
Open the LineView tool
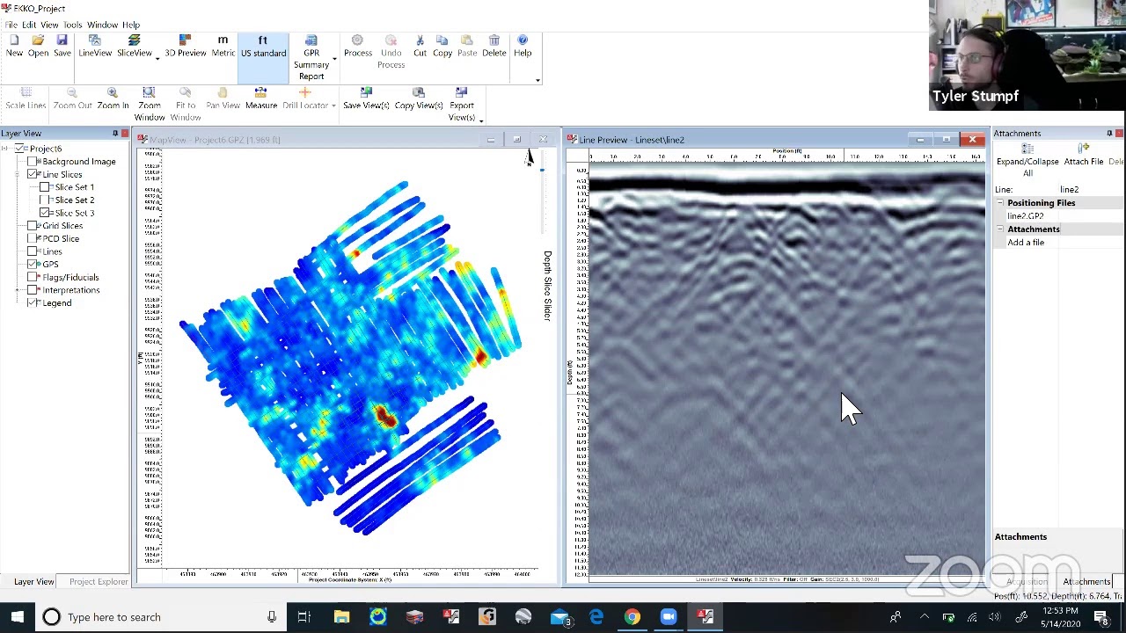(94, 46)
